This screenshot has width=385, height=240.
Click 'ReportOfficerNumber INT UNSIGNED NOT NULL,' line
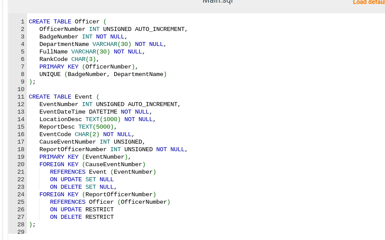coord(113,149)
